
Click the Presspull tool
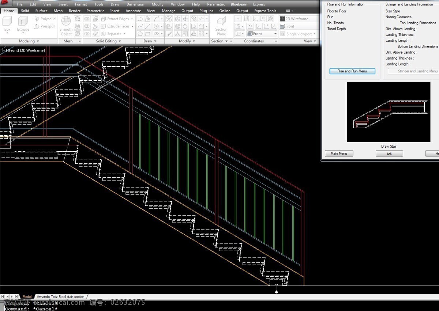coord(45,26)
